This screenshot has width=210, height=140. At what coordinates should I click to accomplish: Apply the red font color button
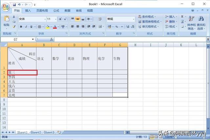tap(55, 27)
